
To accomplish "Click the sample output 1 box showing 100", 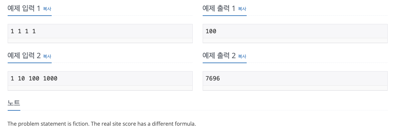I will pos(295,33).
